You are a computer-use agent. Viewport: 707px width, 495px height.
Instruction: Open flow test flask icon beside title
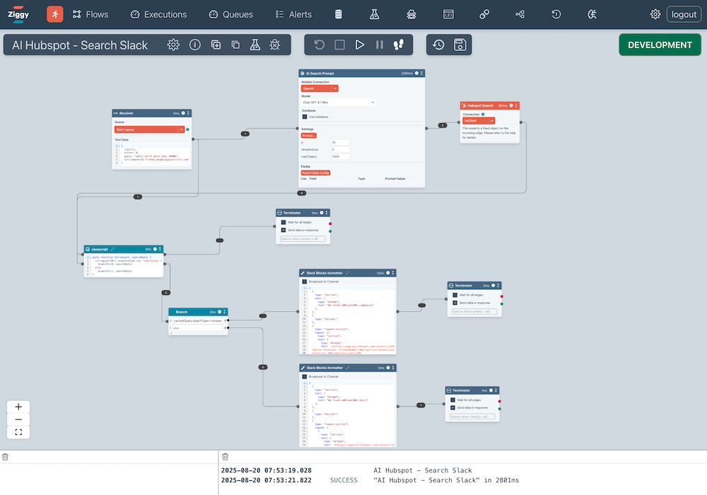(255, 45)
